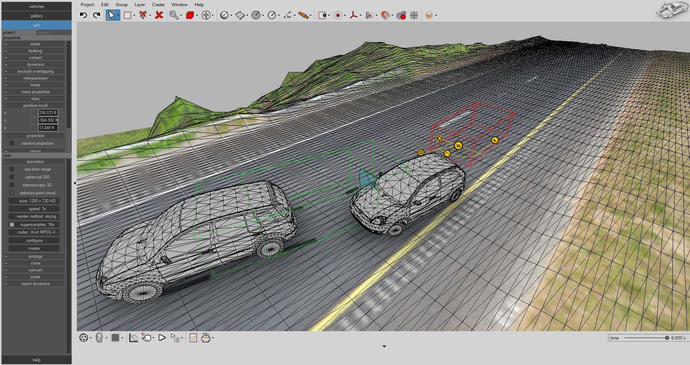
Task: Open the report document icon
Action: pos(193,338)
